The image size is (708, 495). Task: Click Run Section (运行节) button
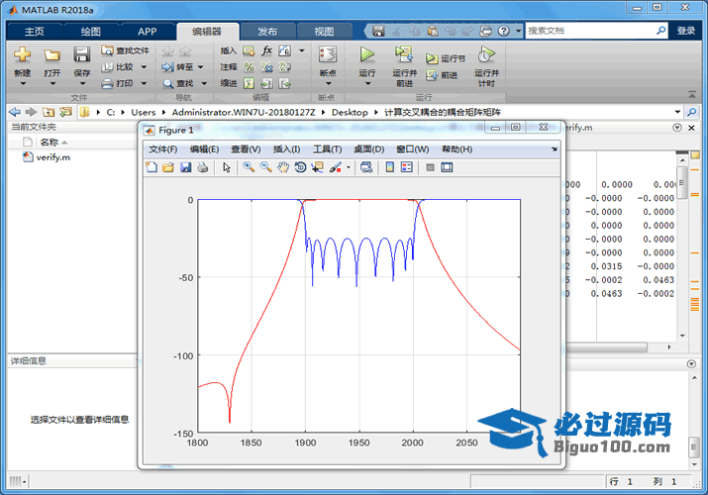coord(446,58)
